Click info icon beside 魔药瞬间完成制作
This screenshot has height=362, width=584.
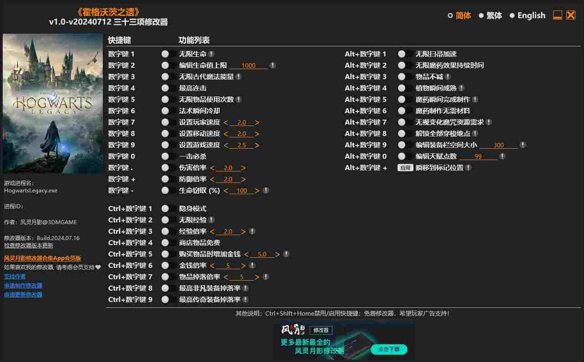point(475,99)
